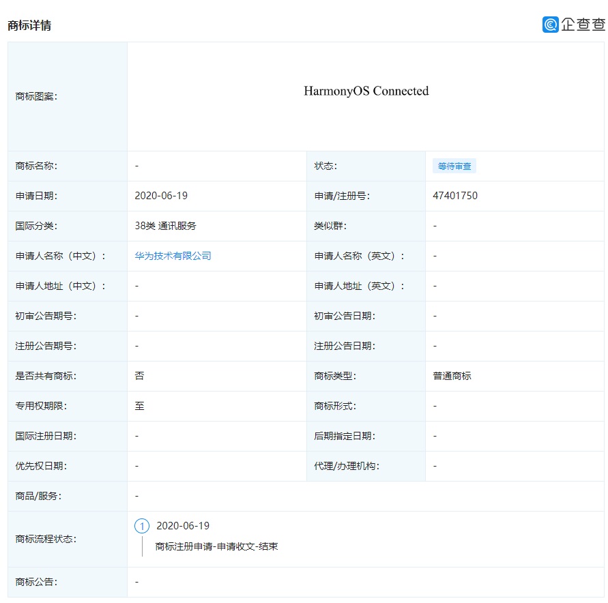Click the 普通商标 trademark type value
The width and height of the screenshot is (608, 603).
pyautogui.click(x=452, y=376)
